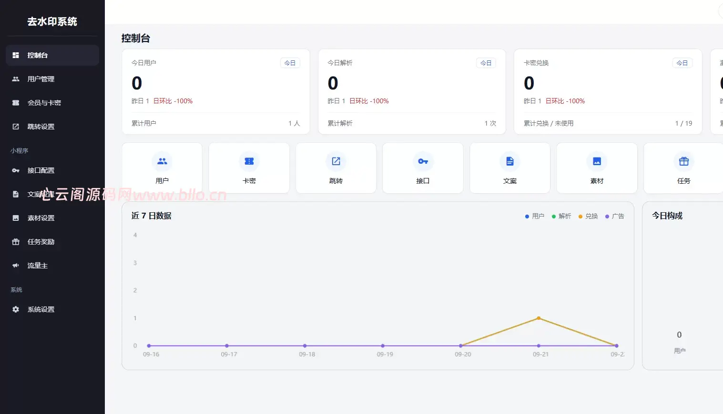Viewport: 723px width, 414px height.
Task: Click the 今日 badge on 今日解析 card
Action: [486, 63]
